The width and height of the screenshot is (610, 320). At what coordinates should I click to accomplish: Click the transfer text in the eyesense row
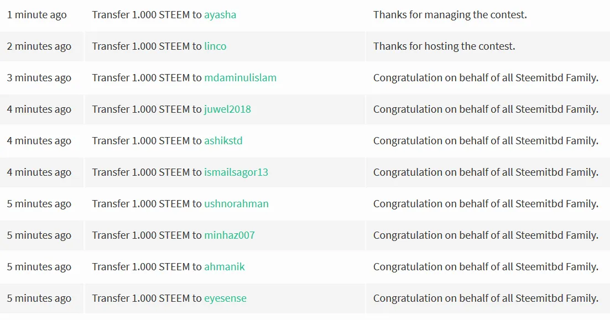coord(169,298)
